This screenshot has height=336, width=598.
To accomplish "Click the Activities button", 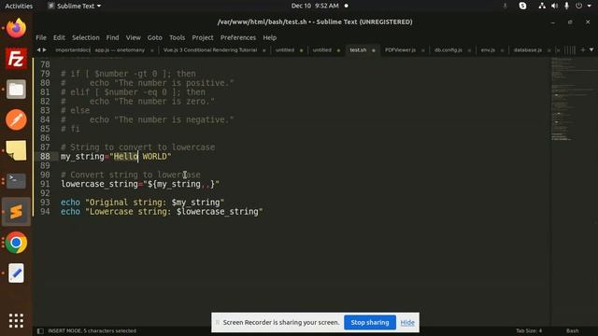I will coord(19,7).
